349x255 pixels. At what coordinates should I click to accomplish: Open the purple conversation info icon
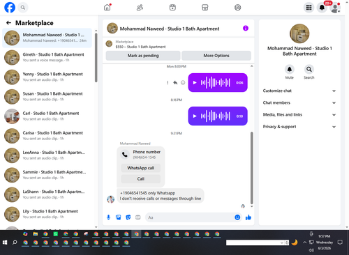(246, 29)
